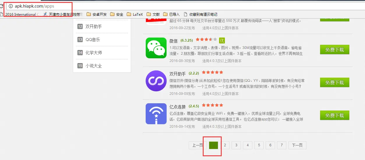Click the 亿点连接 description text
365x160 pixels.
point(236,116)
